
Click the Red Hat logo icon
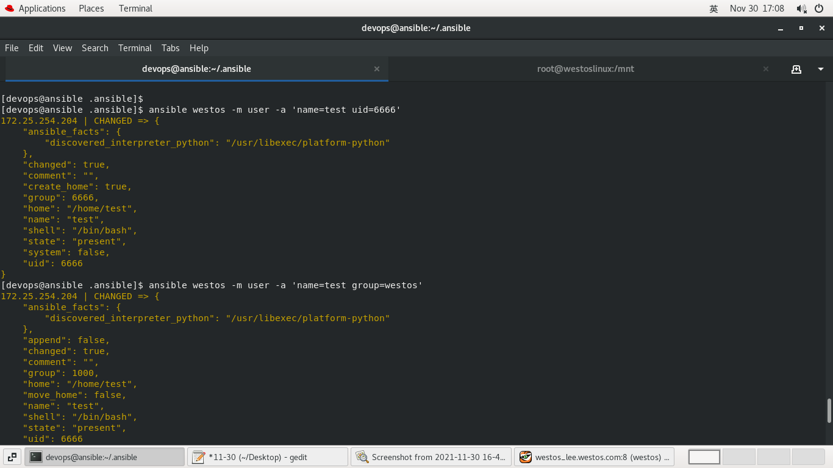click(x=9, y=9)
